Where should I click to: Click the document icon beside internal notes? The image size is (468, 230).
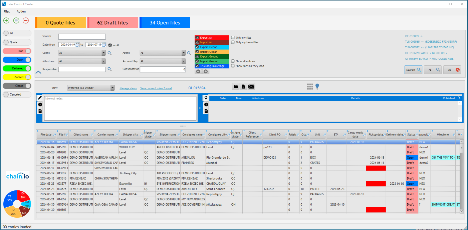(x=40, y=111)
